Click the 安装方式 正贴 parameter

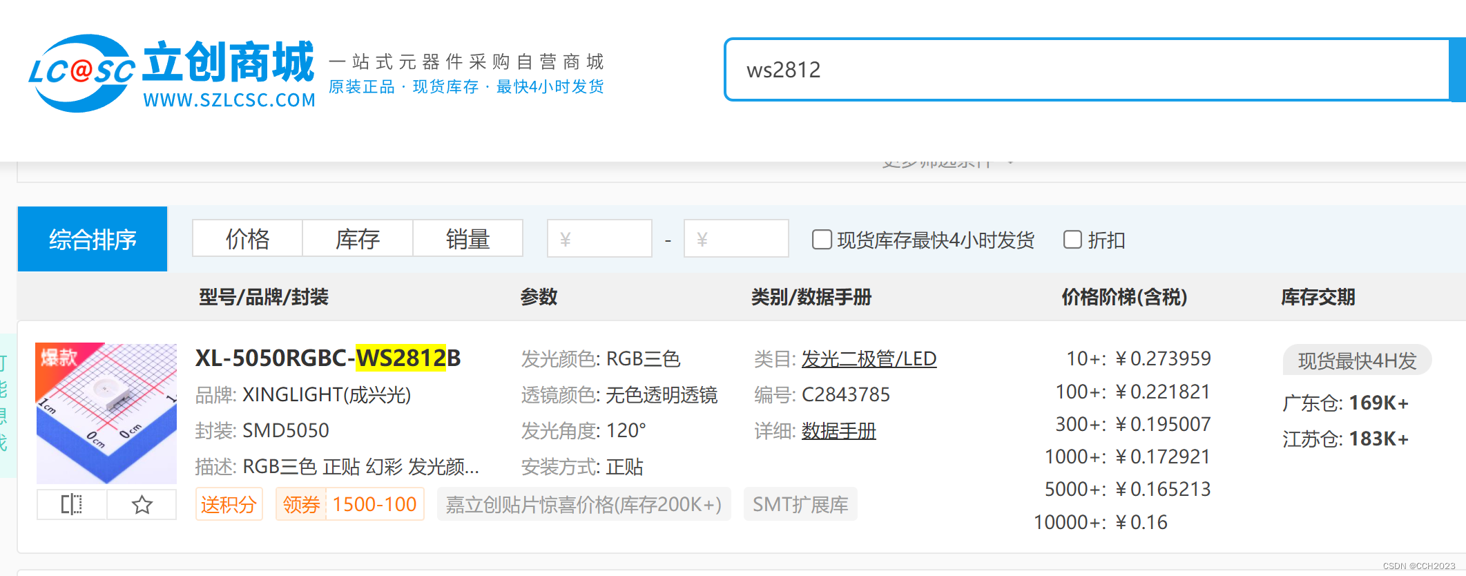582,467
